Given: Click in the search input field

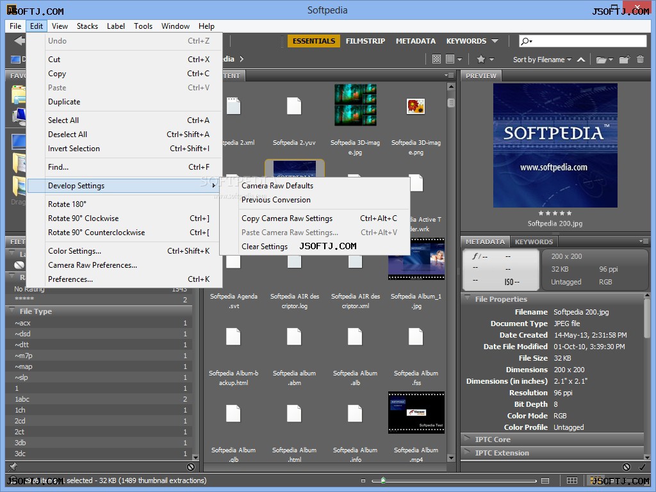Looking at the screenshot, I should [x=583, y=41].
